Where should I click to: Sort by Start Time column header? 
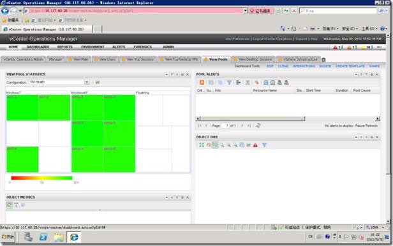(313, 90)
